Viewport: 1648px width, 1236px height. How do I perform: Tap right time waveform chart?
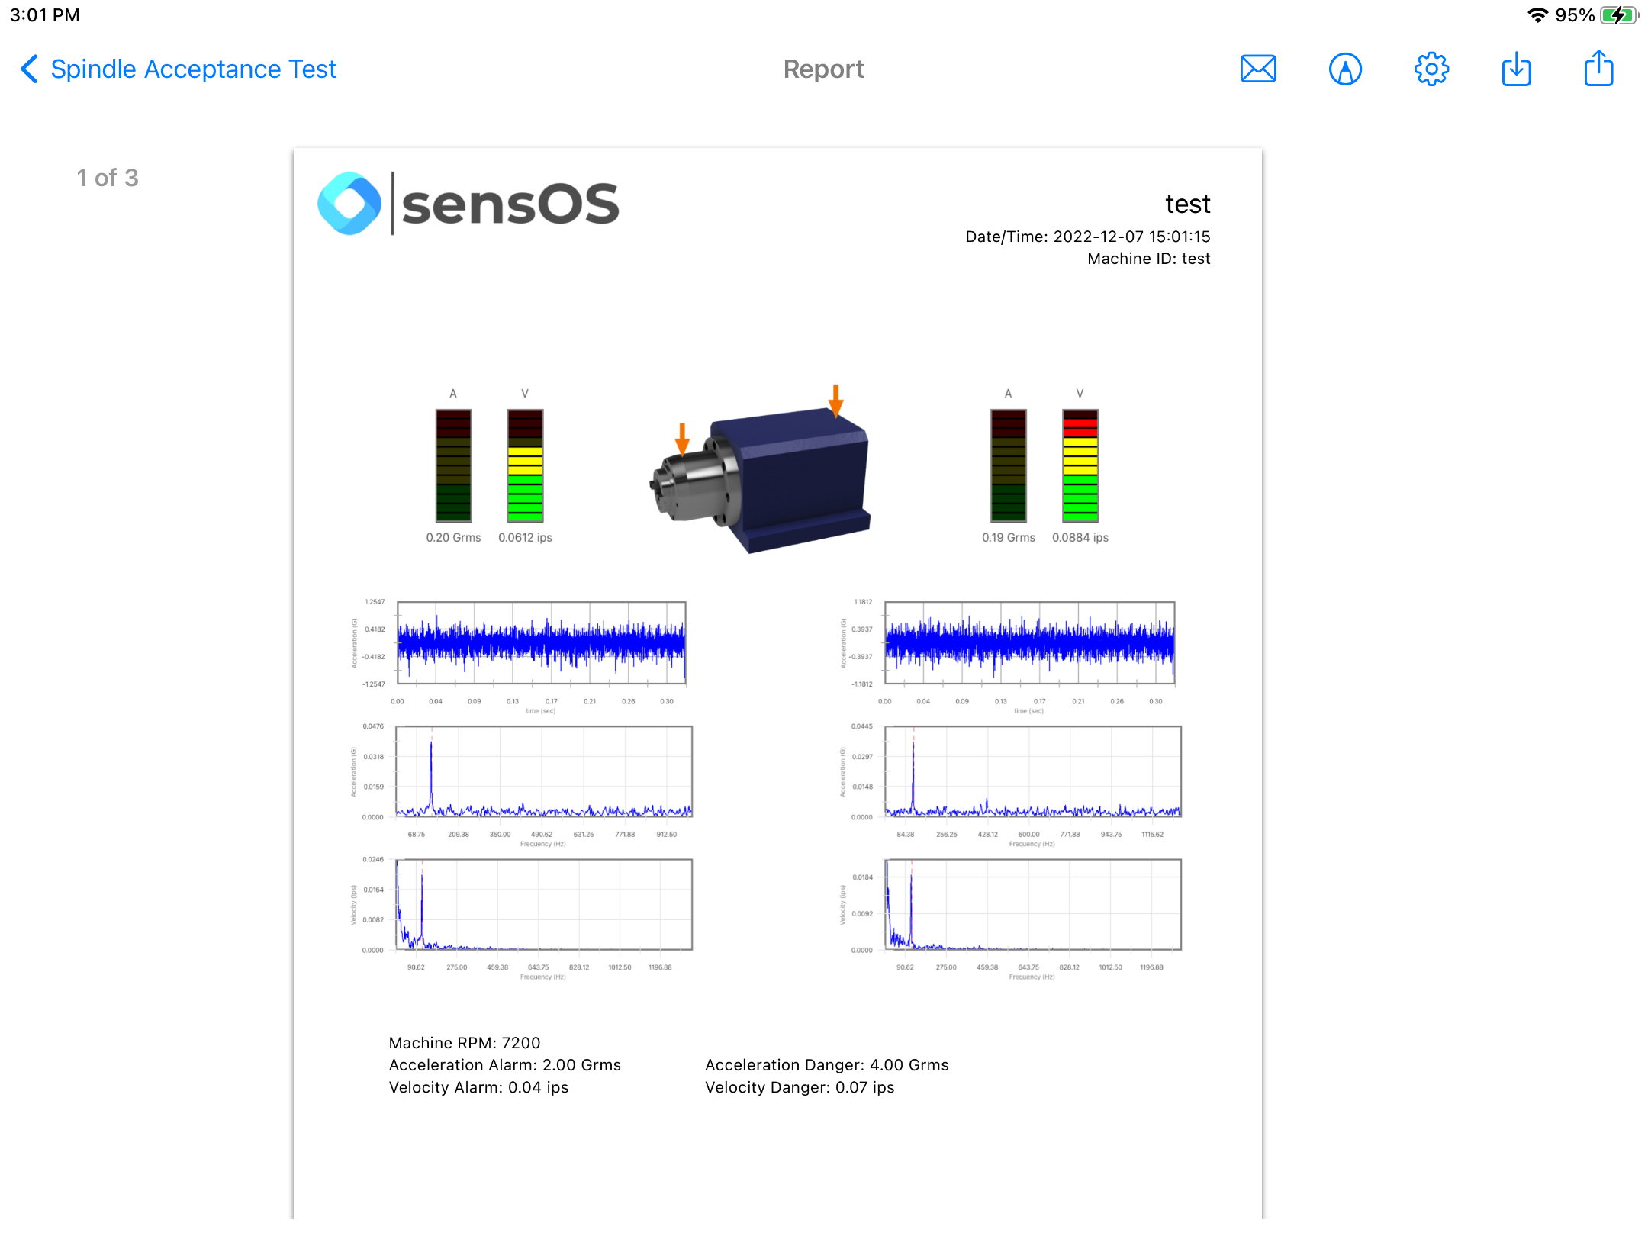pyautogui.click(x=1029, y=642)
